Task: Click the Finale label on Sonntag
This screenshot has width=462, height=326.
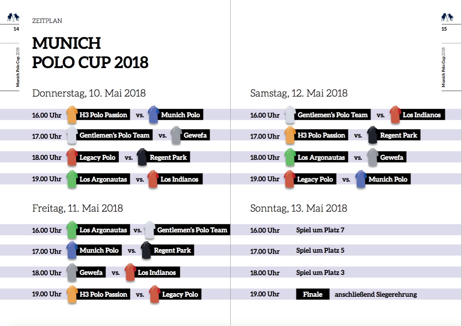Action: (x=312, y=295)
